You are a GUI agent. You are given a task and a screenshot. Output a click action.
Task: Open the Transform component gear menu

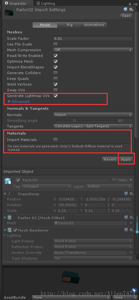(x=131, y=193)
